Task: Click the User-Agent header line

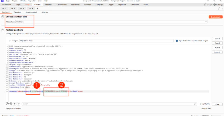Action: (69, 69)
